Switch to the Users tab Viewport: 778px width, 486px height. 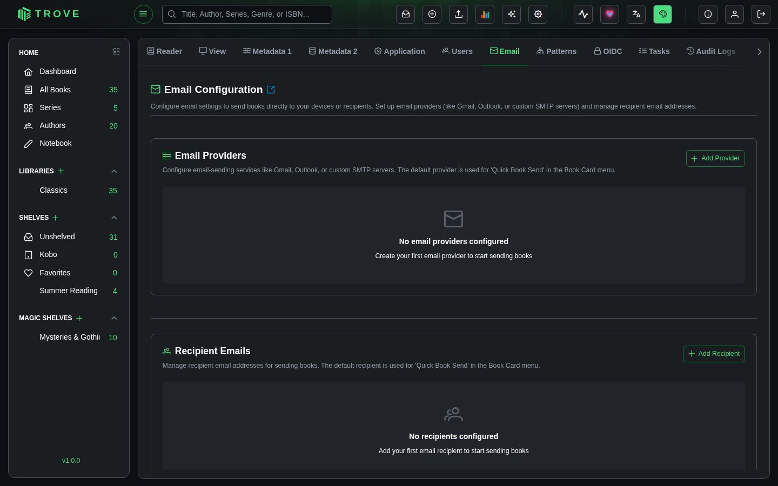tap(457, 51)
